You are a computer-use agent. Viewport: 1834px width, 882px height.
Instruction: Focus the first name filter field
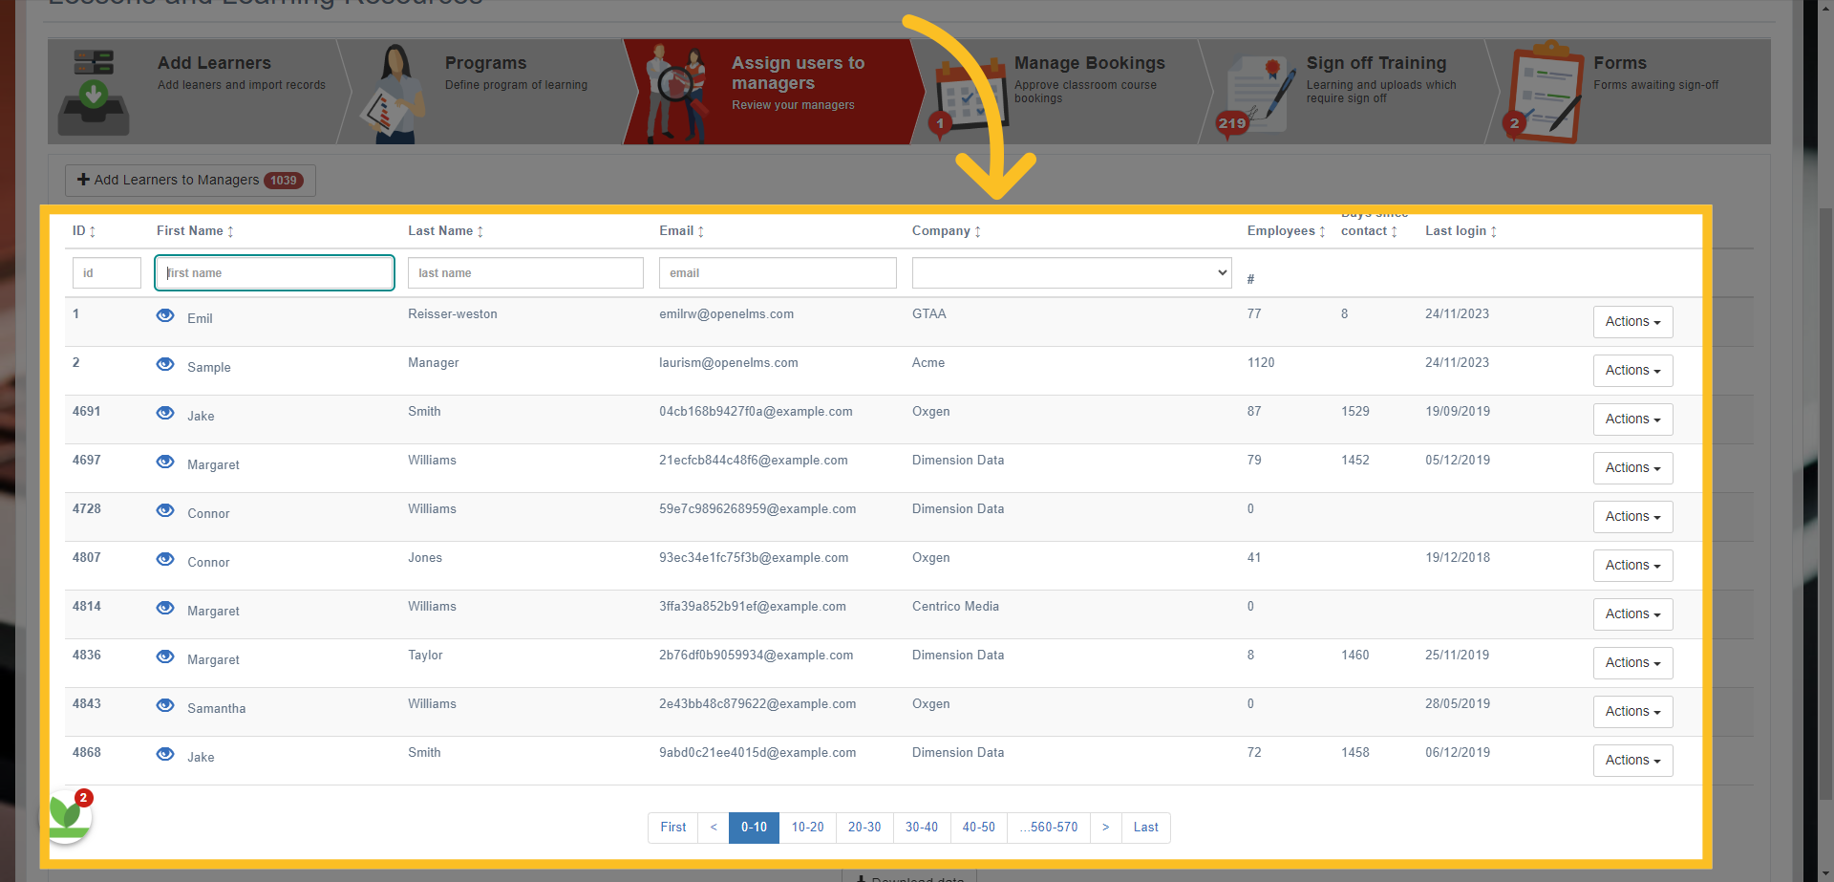(x=274, y=272)
